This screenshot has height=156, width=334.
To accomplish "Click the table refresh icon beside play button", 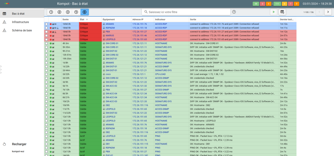I will (282, 12).
